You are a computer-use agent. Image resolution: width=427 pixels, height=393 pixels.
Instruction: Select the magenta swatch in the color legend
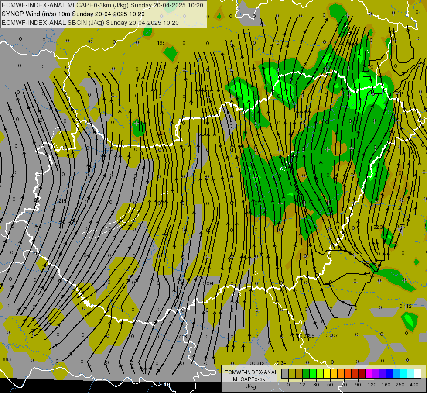(x=369, y=374)
